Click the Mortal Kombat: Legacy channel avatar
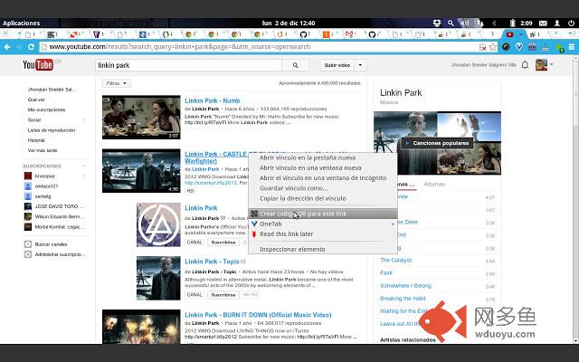The width and height of the screenshot is (579, 362). 28,227
